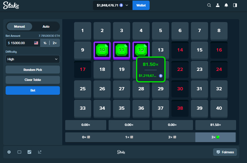Select keno tile 15

click(199, 50)
